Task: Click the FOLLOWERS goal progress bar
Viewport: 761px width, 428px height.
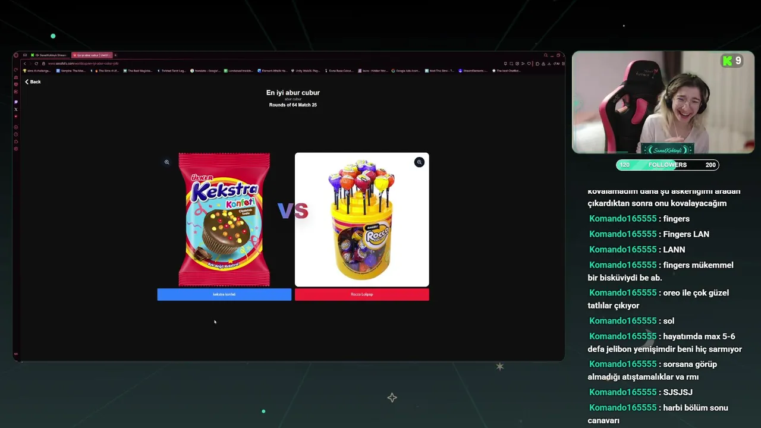Action: point(667,165)
